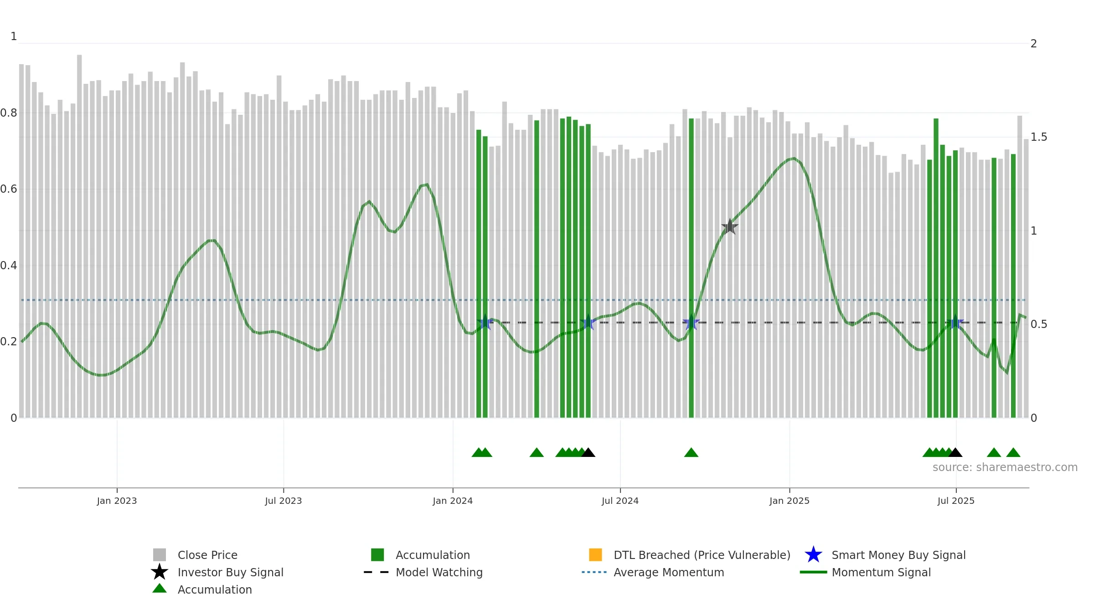Click the DTL Breached (Price Vulnerable) label
Viewport: 1094px width, 615px height.
[x=702, y=555]
